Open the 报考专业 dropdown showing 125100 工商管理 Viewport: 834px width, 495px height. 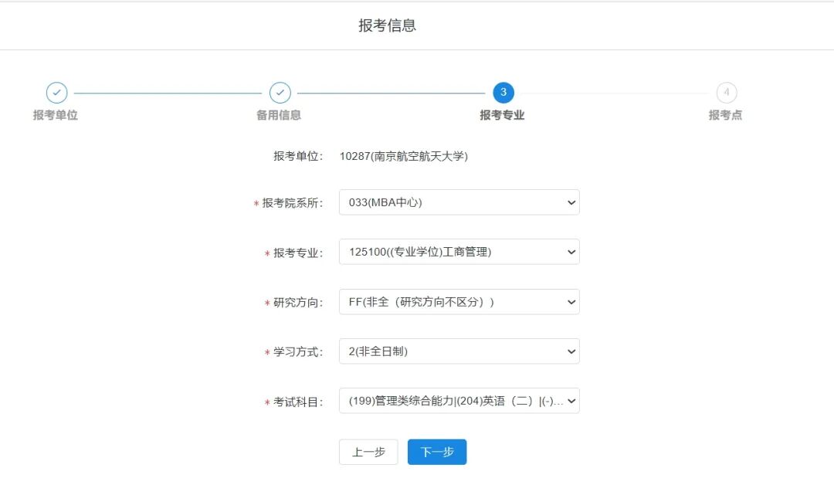(x=459, y=252)
